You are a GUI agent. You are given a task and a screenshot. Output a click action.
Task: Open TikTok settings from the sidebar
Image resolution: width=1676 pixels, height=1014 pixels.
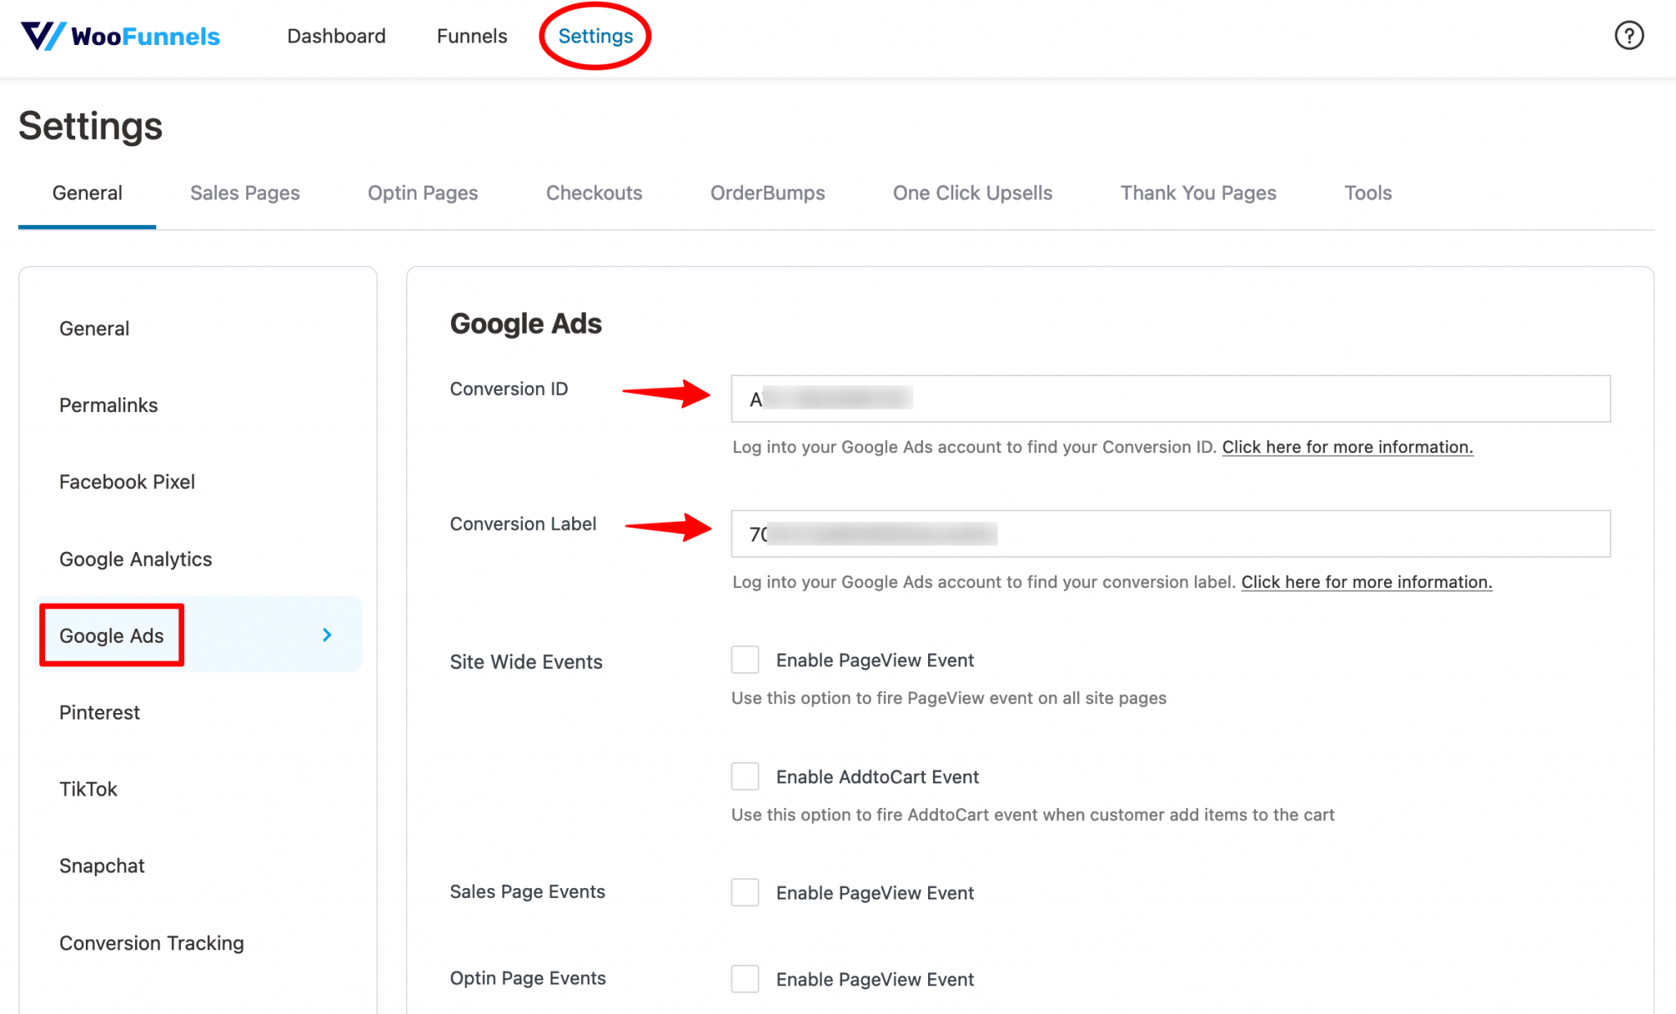click(x=88, y=788)
